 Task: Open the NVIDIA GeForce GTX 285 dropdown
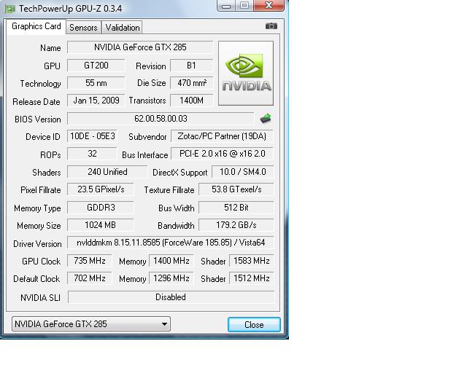(x=91, y=324)
